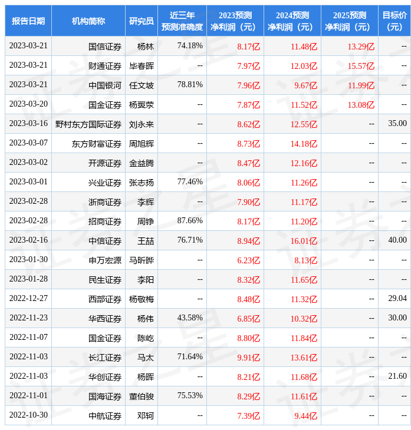Click target price 21.60
The image size is (411, 430).
(397, 376)
